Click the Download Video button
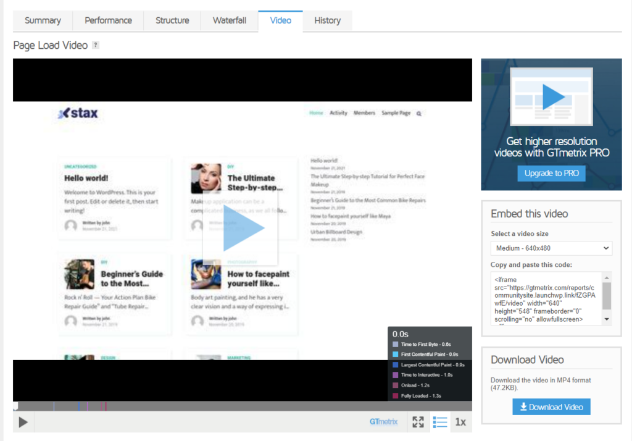 [551, 407]
